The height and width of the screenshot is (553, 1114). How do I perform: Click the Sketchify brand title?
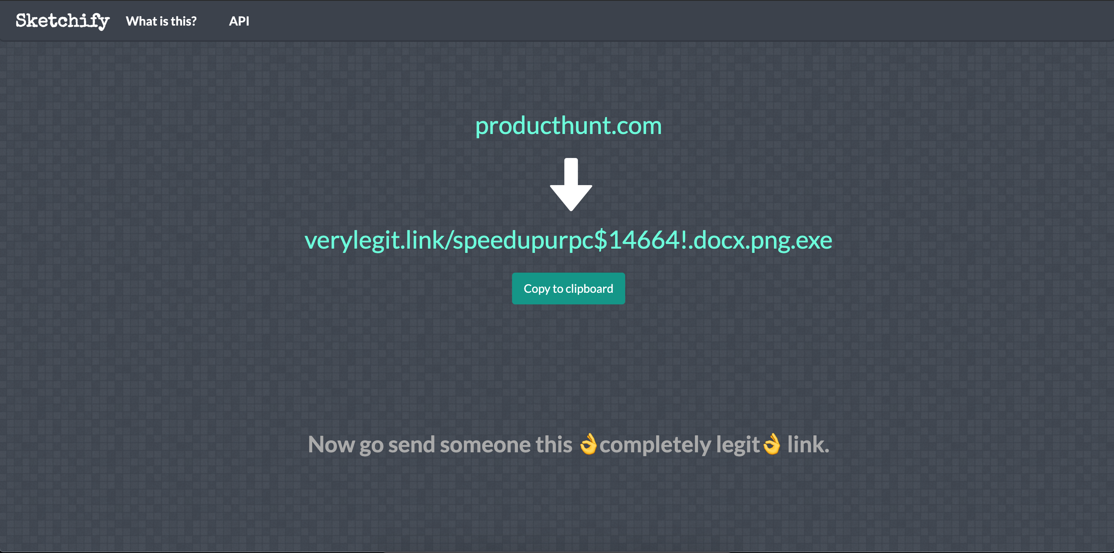point(63,21)
